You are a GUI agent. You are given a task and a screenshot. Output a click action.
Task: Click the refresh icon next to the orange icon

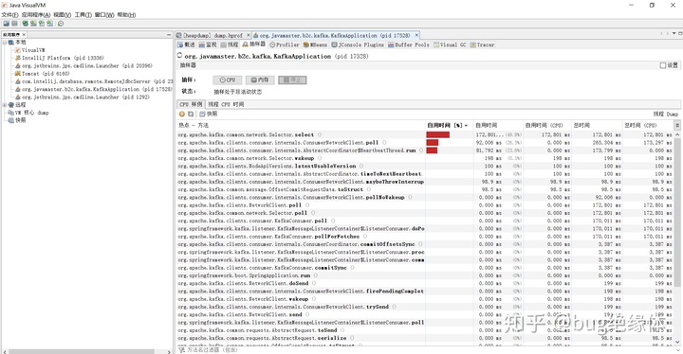tap(191, 114)
